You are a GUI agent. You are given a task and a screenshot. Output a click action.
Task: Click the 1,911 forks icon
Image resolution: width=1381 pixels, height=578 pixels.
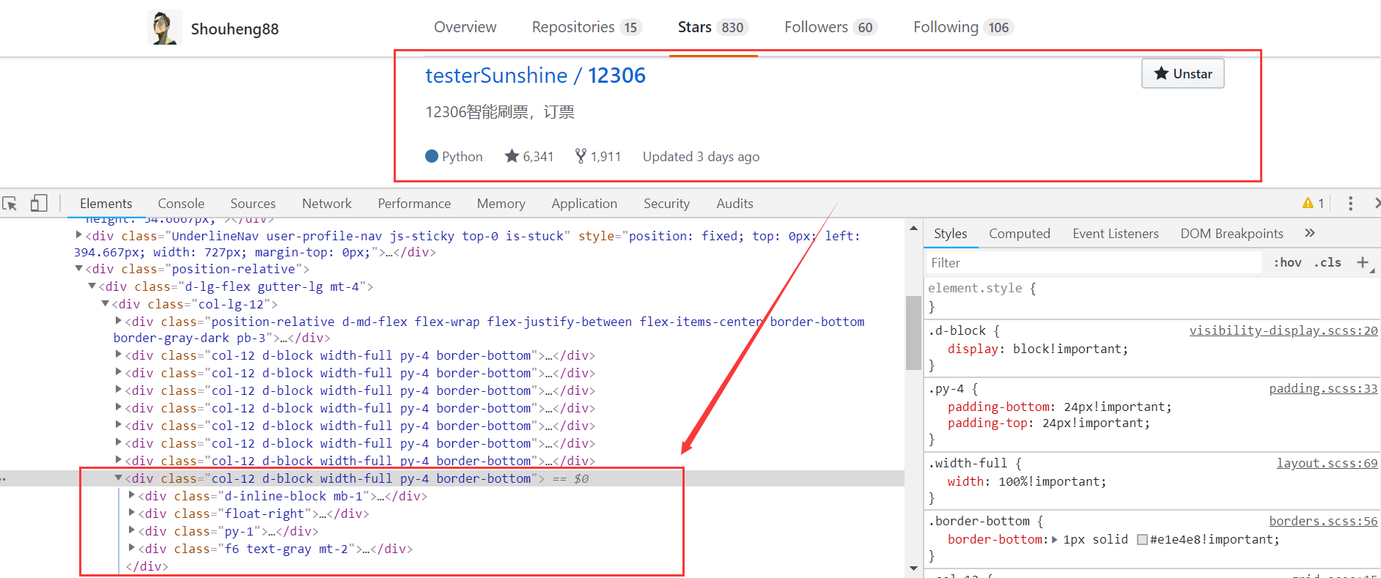click(x=581, y=156)
